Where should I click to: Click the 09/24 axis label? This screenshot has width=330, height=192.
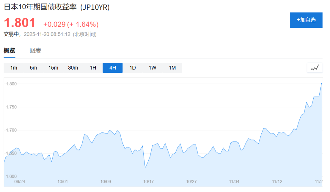click(20, 181)
